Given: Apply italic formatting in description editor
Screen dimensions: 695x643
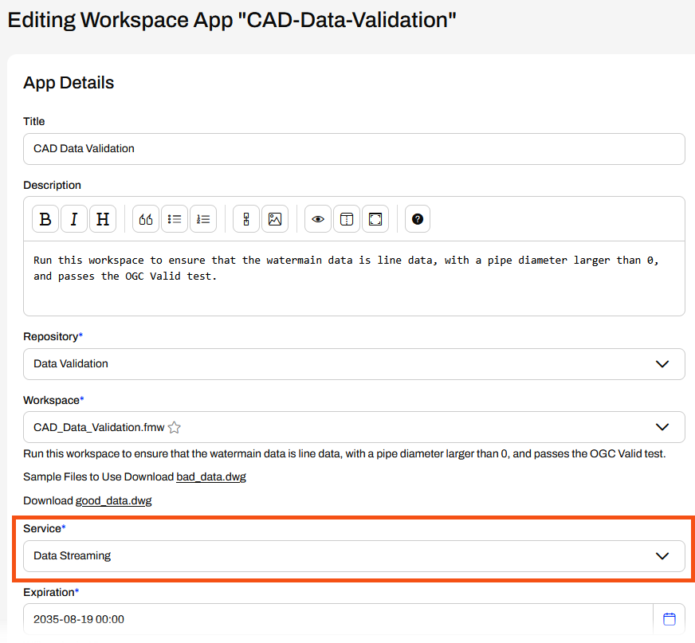Looking at the screenshot, I should point(74,219).
